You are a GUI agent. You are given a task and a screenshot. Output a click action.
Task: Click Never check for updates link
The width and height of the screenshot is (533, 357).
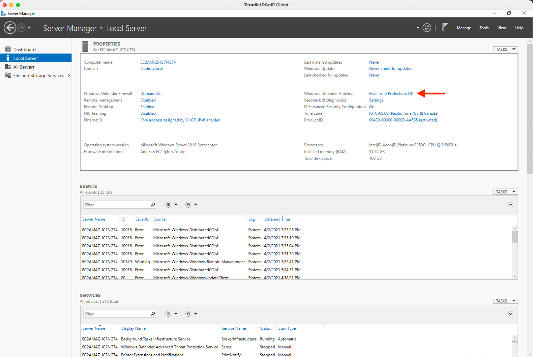coord(390,69)
